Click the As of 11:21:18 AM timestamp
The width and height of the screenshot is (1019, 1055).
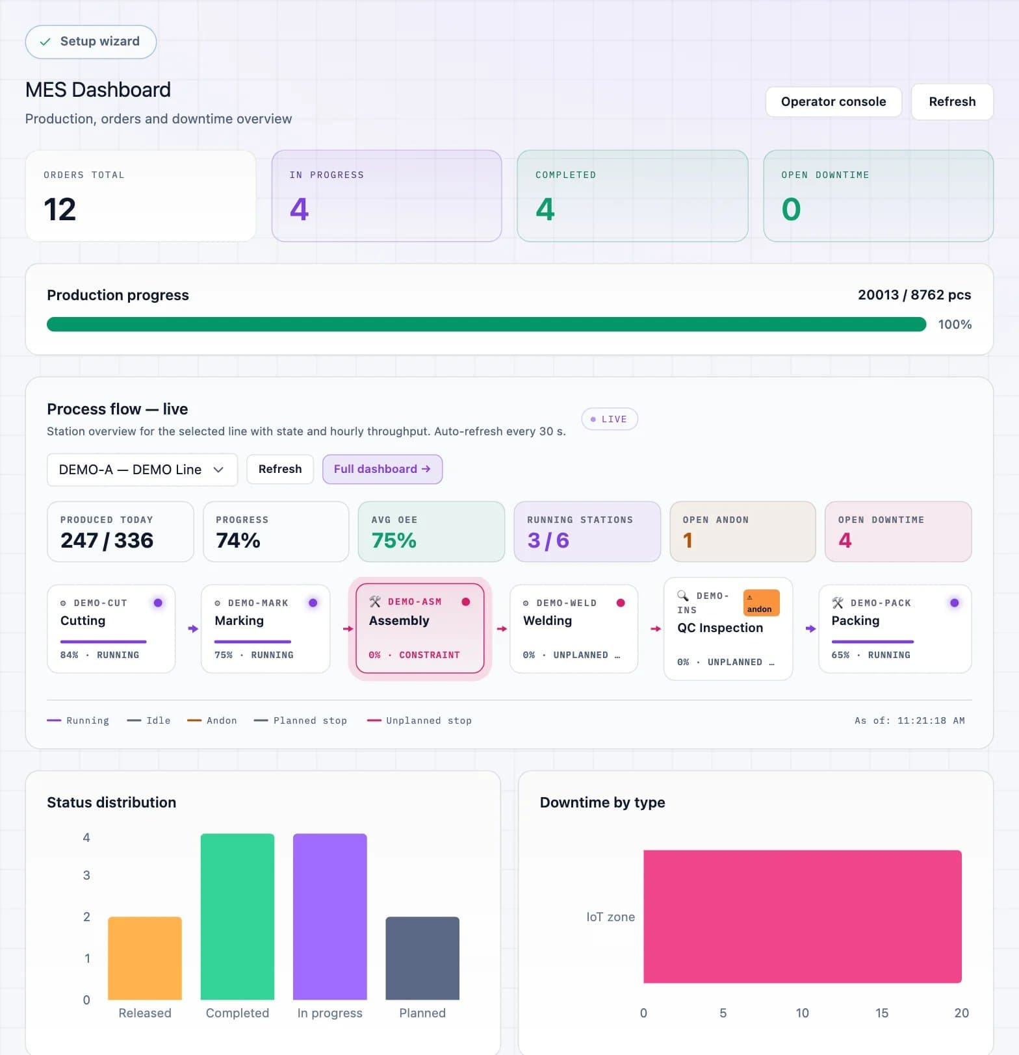tap(909, 720)
